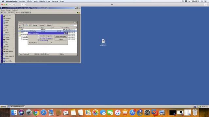The height and width of the screenshot is (117, 209).
Task: Open Ventana menu in menu bar
Action: click(55, 1)
